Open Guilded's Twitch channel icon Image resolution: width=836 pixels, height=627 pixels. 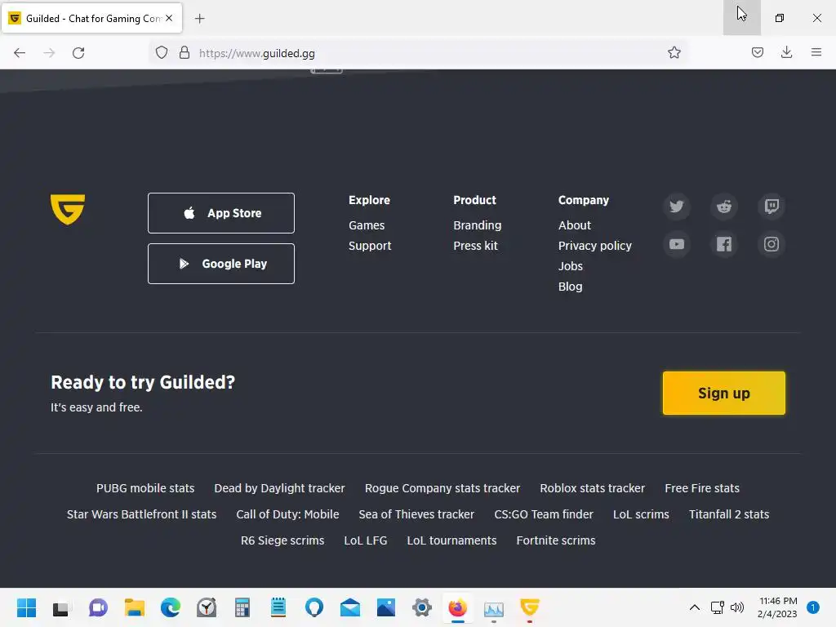coord(772,207)
